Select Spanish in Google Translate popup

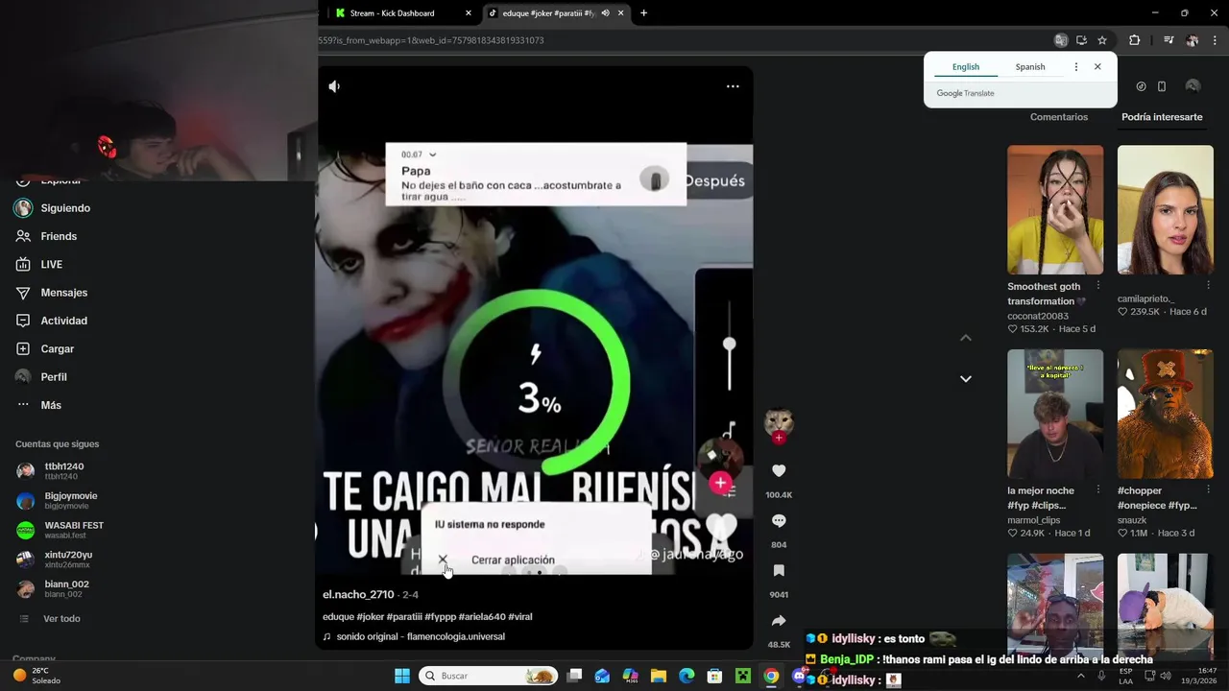point(1030,67)
